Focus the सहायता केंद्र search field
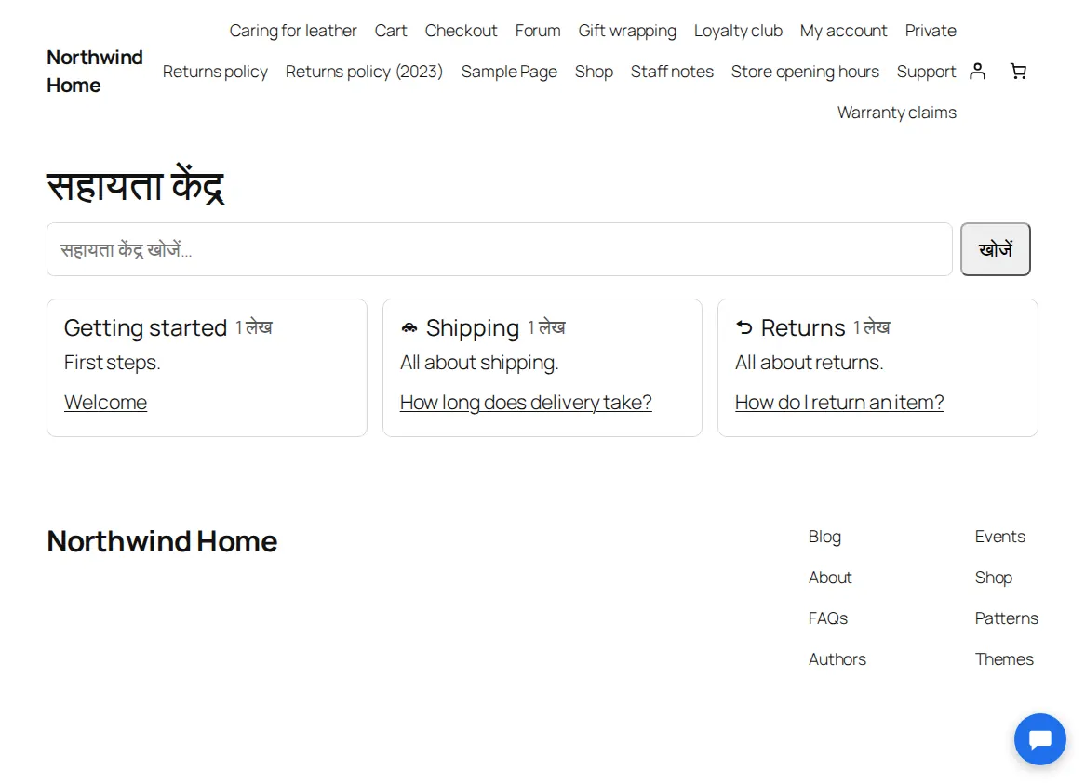Screen dimensions: 1085x784 (x=500, y=249)
